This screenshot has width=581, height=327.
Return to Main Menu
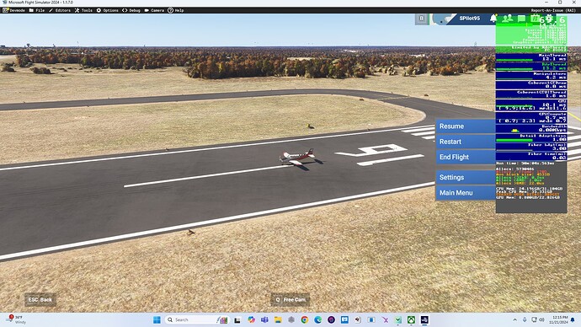(x=466, y=193)
